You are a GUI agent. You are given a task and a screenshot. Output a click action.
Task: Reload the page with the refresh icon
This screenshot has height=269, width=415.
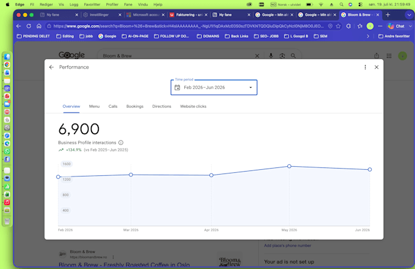[x=29, y=26]
